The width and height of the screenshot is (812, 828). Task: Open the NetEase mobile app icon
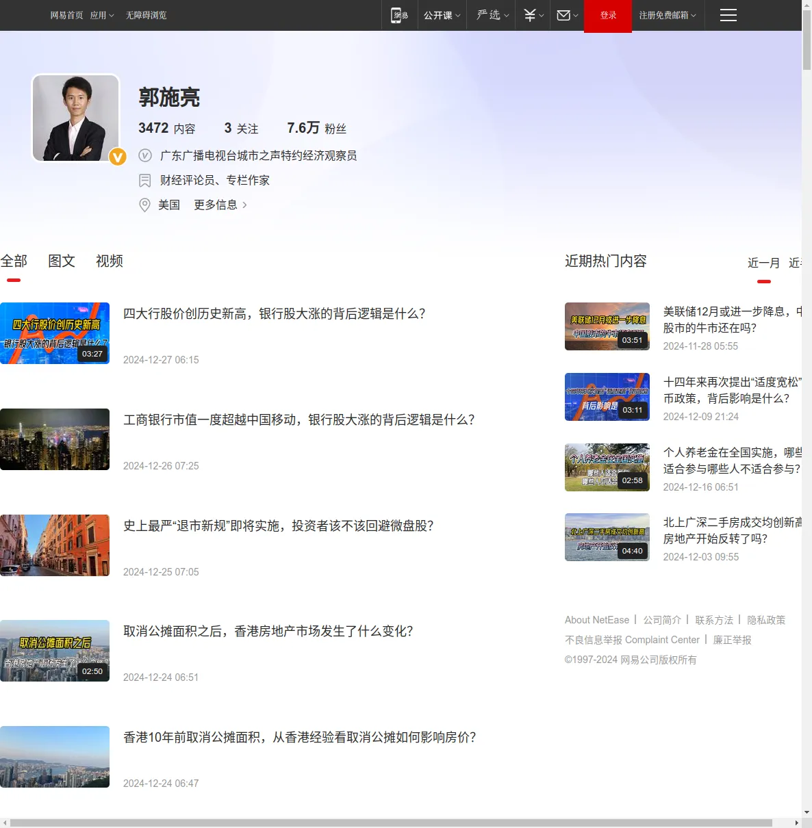coord(399,15)
